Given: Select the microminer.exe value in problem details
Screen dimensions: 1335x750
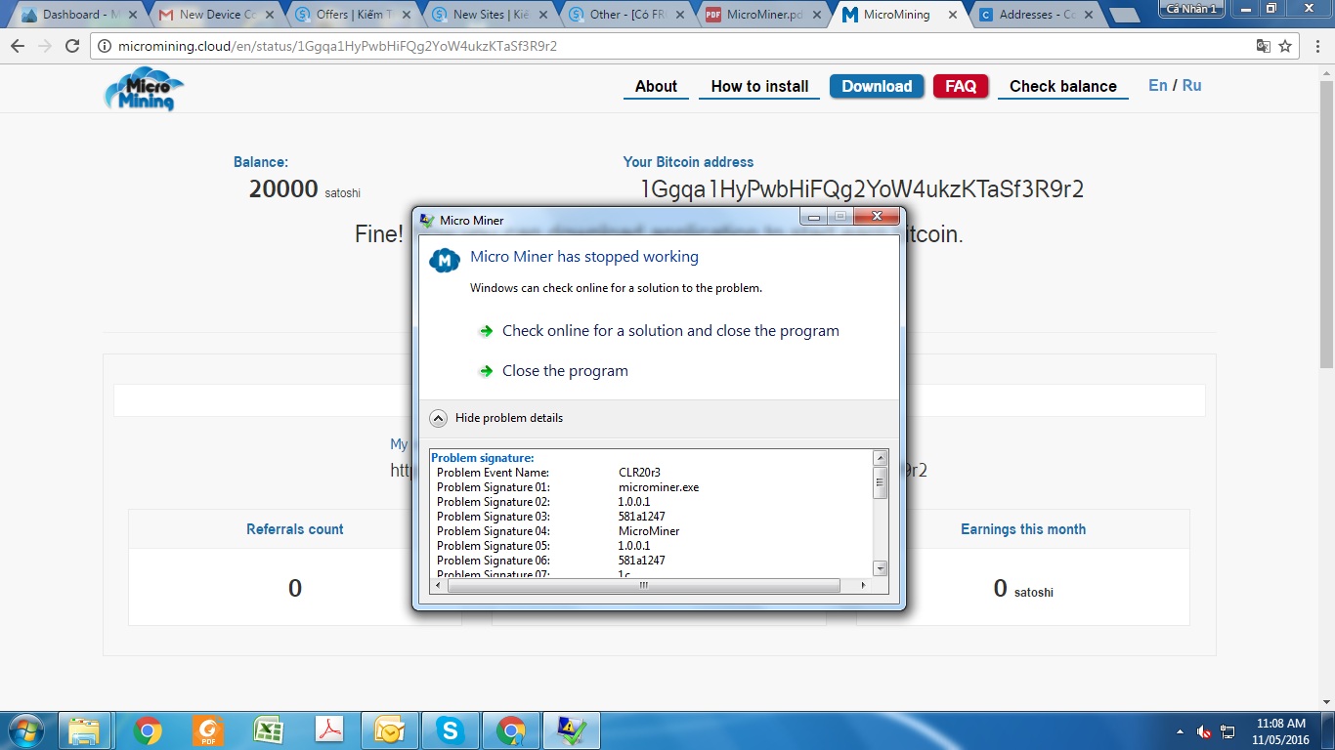Looking at the screenshot, I should click(x=659, y=487).
